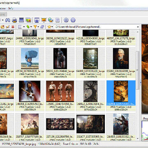148x148 pixels.
Task: Click file name starting with 38898
Action: coord(60,39)
